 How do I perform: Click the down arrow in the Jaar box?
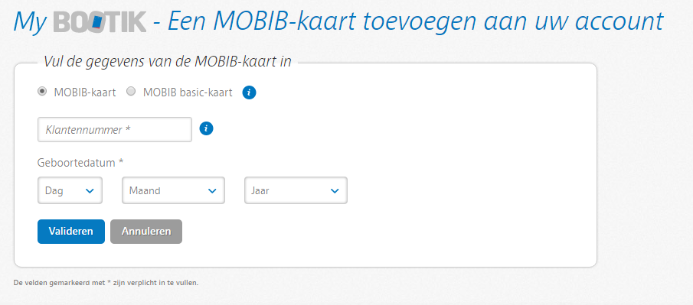[335, 190]
